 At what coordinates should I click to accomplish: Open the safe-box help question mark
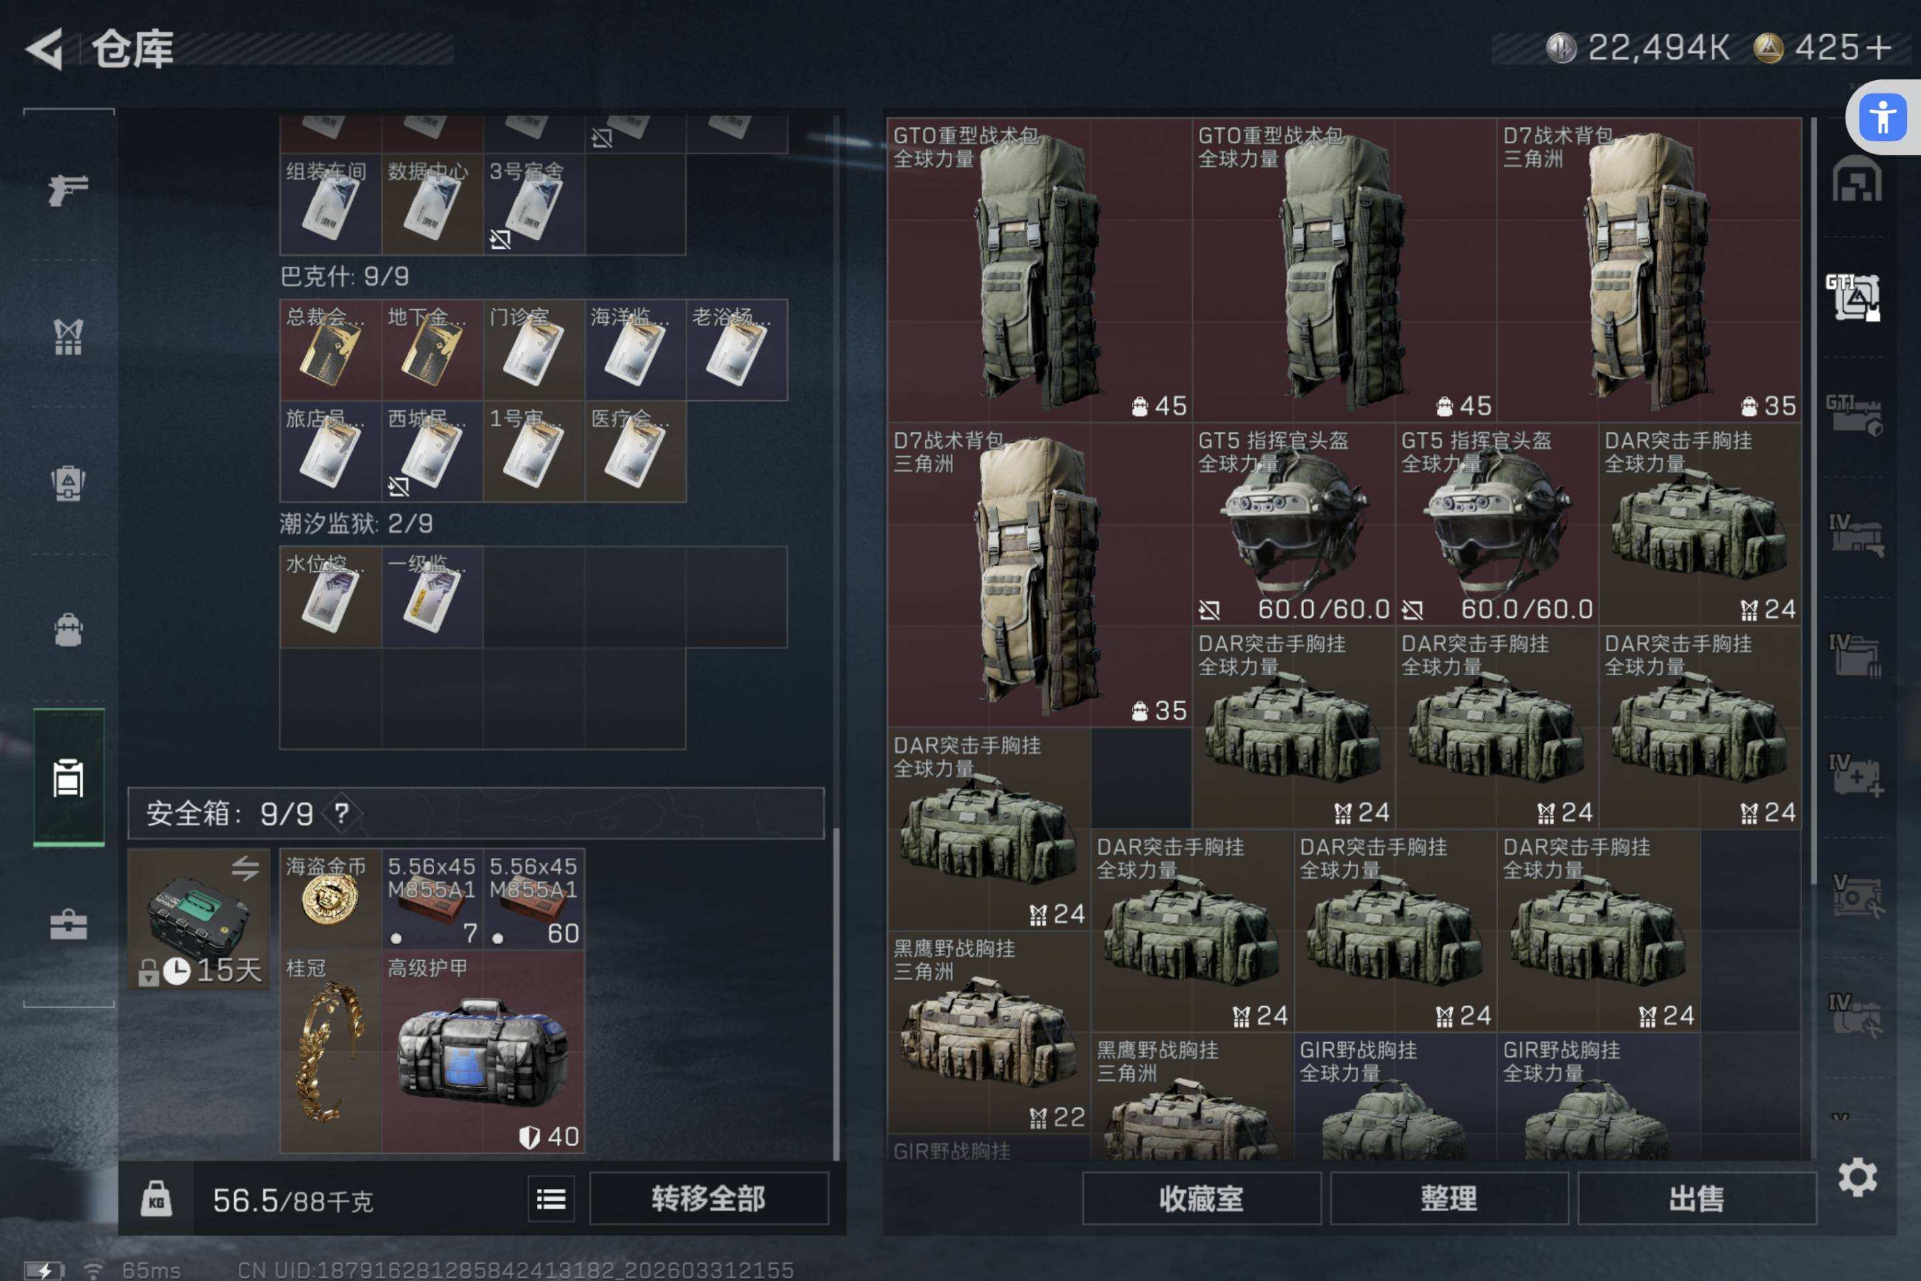click(x=342, y=813)
